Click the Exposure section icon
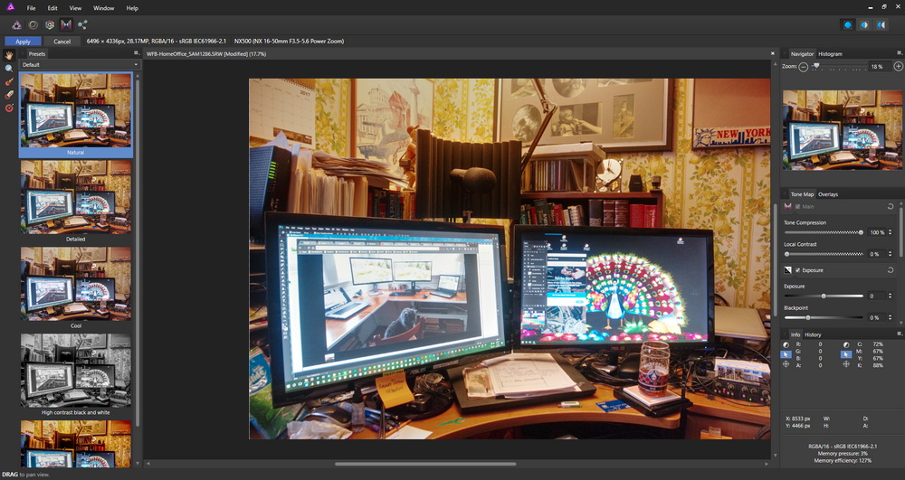This screenshot has height=480, width=905. tap(788, 269)
